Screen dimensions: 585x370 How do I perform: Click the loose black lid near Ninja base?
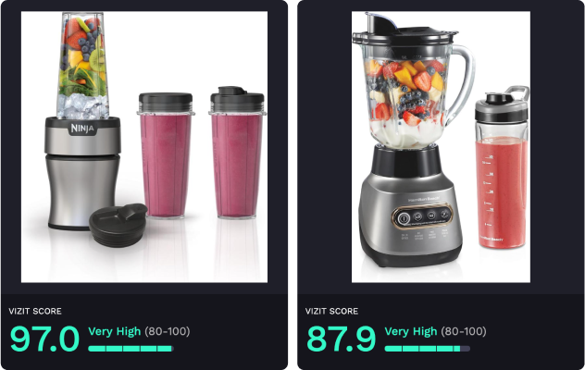(x=118, y=225)
